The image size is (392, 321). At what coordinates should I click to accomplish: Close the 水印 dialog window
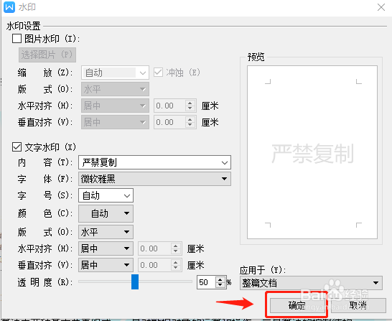[381, 7]
